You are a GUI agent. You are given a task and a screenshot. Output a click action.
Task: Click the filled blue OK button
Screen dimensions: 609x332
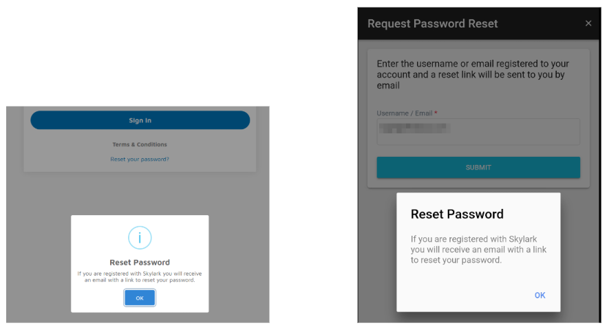140,298
